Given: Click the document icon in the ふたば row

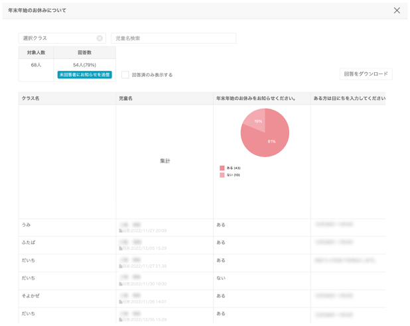Looking at the screenshot, I should coord(121,248).
